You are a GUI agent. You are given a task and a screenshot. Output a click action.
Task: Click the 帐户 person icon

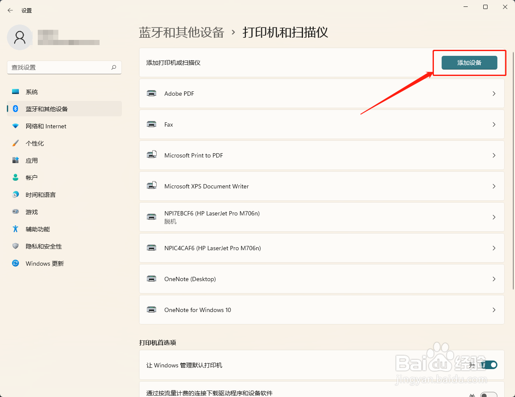pyautogui.click(x=15, y=178)
